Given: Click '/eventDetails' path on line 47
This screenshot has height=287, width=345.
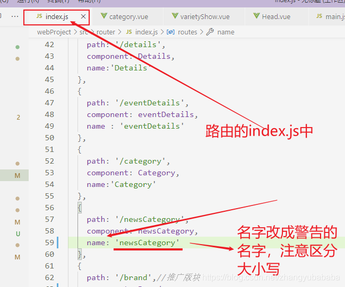Looking at the screenshot, I should 150,103.
